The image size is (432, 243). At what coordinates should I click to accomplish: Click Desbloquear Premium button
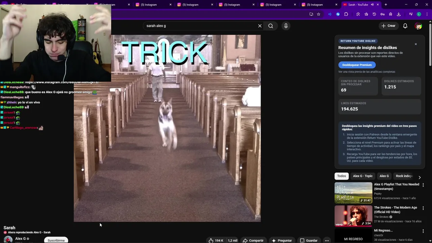(x=357, y=65)
